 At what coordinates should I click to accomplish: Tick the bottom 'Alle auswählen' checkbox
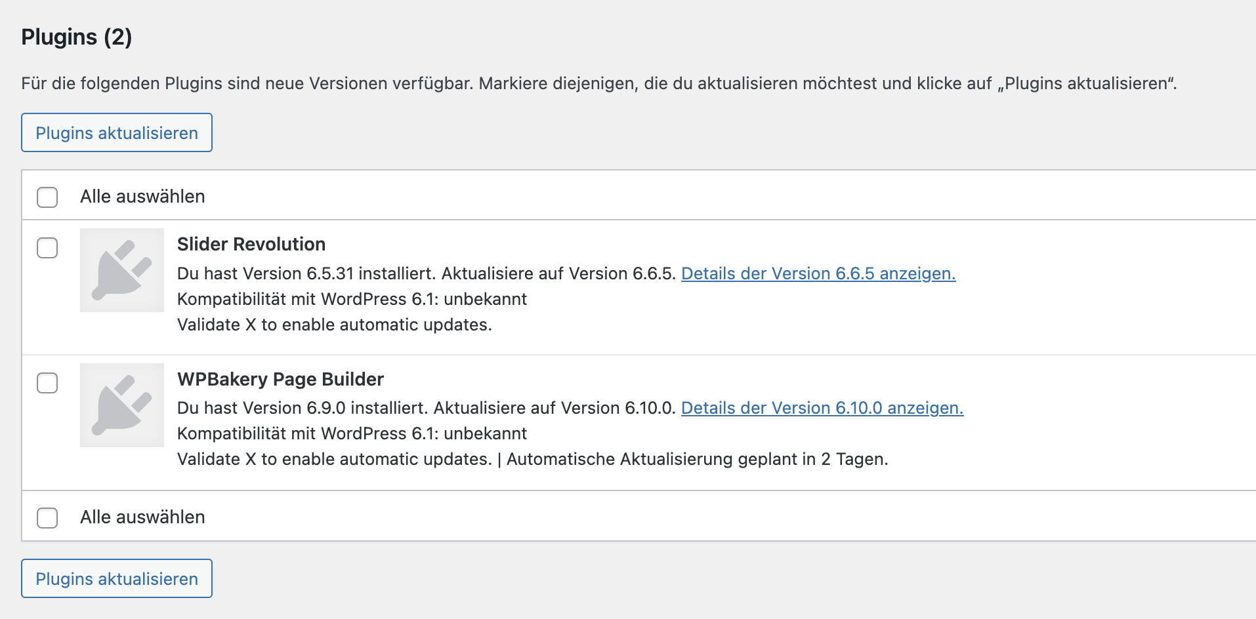[x=47, y=517]
